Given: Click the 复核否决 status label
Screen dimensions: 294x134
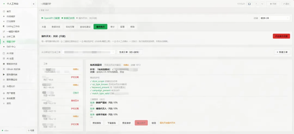Looking at the screenshot, I should click(75, 101).
